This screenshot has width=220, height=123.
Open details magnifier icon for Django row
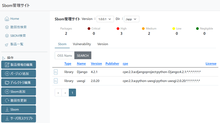[56, 72]
